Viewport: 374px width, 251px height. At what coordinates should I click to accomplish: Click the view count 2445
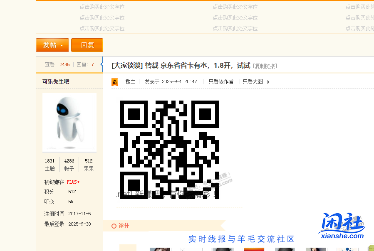click(x=64, y=64)
